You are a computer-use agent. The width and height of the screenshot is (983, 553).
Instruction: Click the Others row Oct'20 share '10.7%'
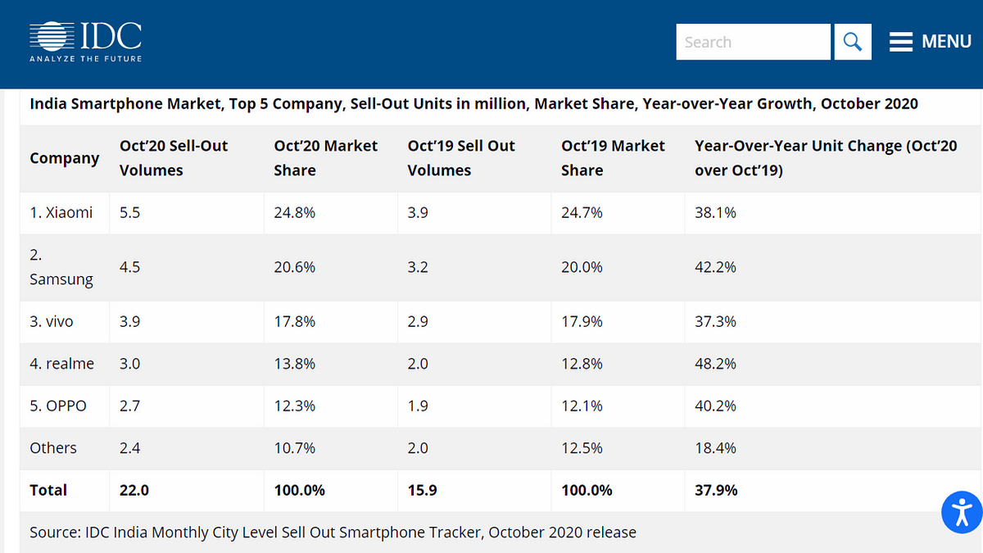(x=295, y=448)
